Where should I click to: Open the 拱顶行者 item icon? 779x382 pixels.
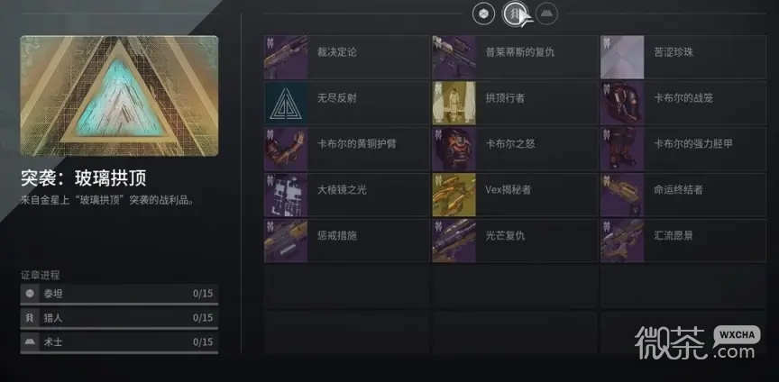coord(454,103)
